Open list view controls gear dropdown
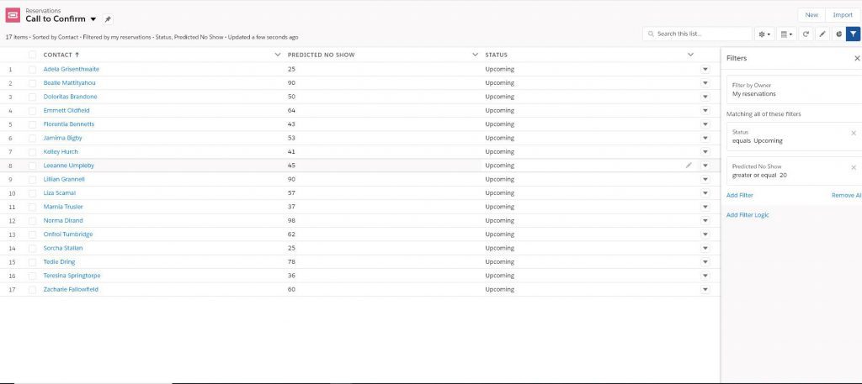Image resolution: width=862 pixels, height=384 pixels. 764,34
